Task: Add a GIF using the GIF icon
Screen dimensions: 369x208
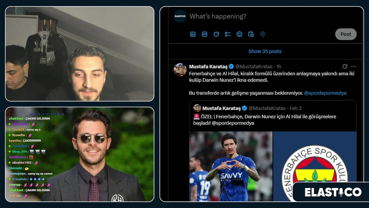Action: (x=204, y=34)
